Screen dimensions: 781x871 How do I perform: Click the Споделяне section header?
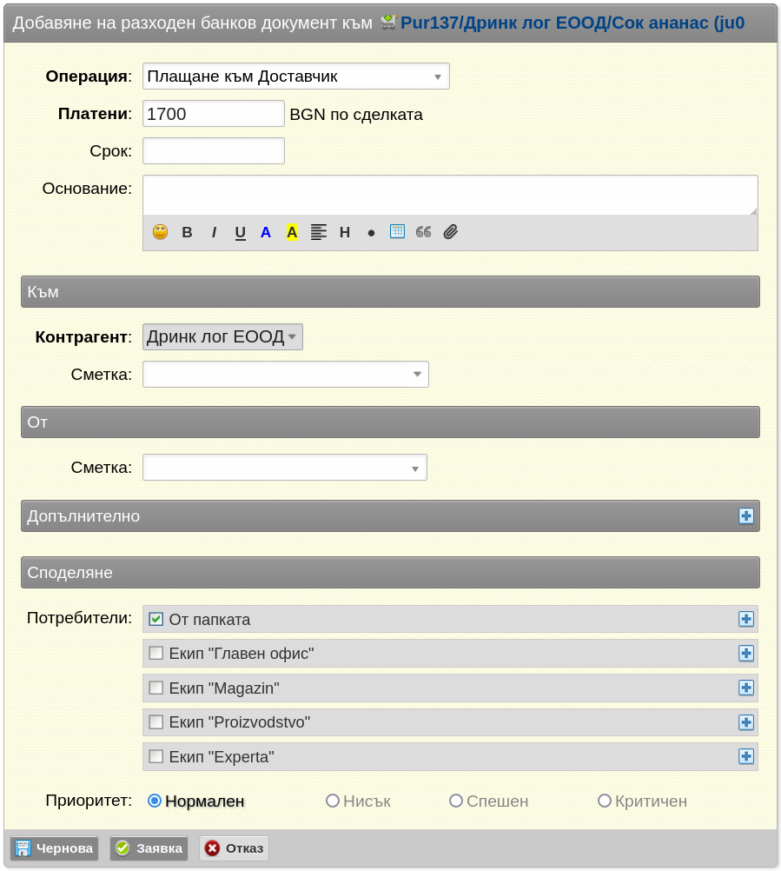point(390,573)
